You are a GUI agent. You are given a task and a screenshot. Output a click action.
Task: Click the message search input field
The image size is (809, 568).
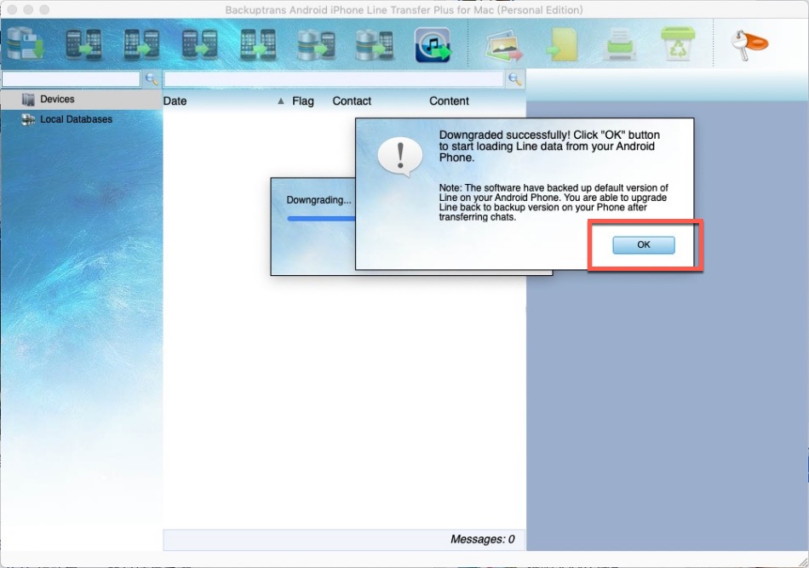tap(334, 79)
